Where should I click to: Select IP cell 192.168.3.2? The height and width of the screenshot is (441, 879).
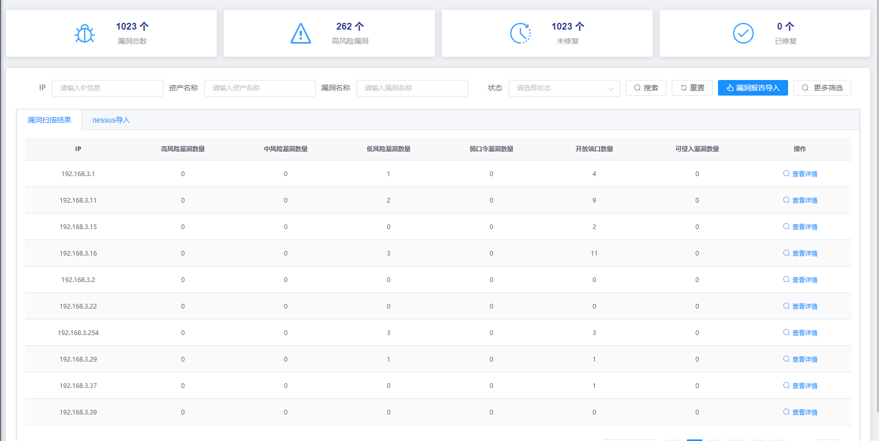pos(78,280)
